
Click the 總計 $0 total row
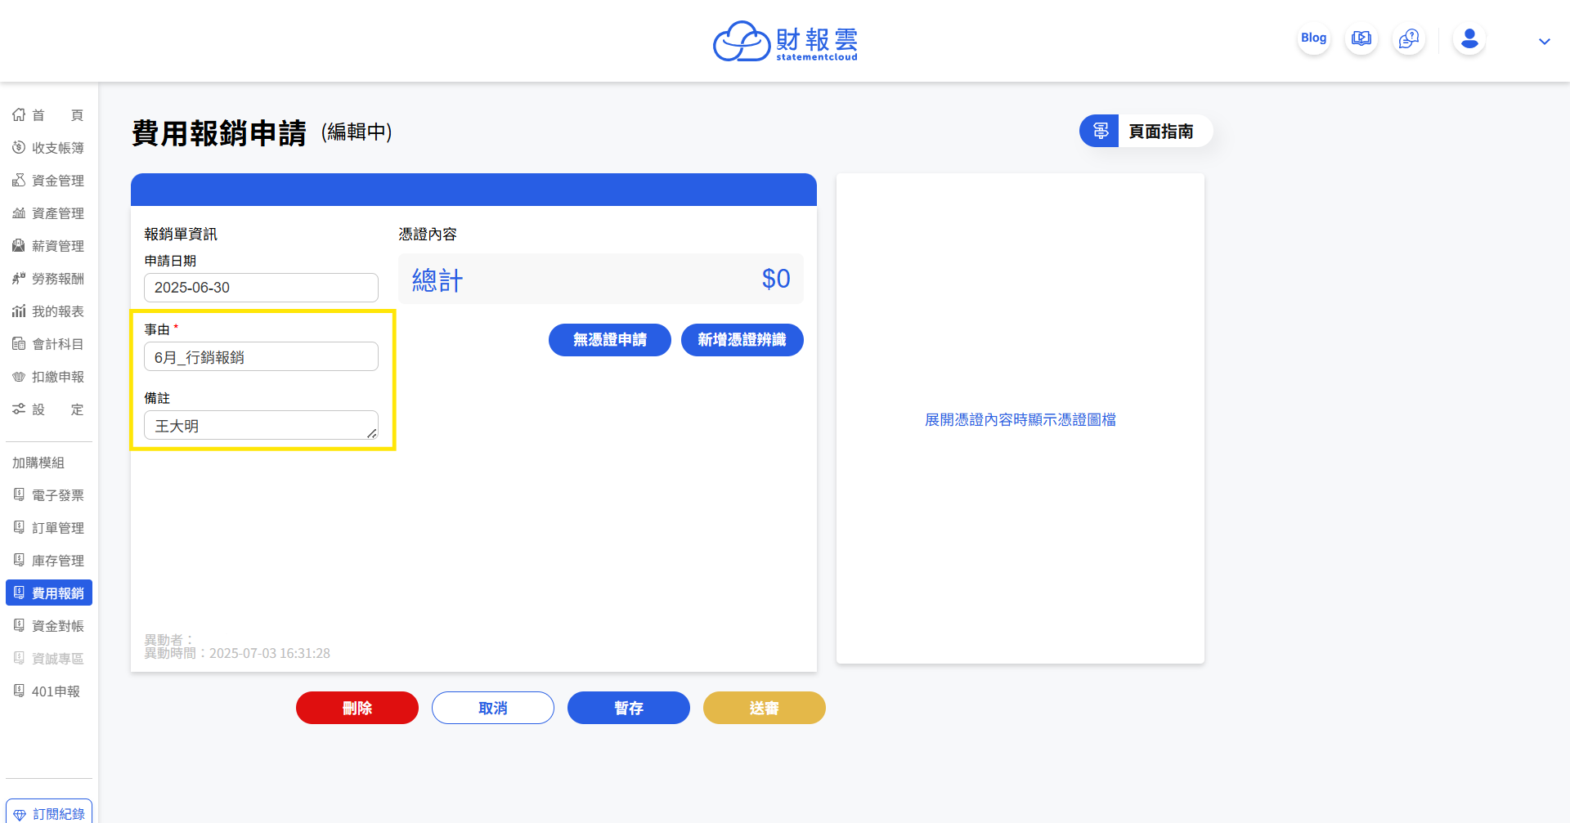601,279
